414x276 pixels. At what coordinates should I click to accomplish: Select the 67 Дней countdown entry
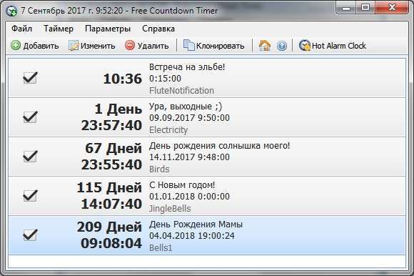(207, 157)
